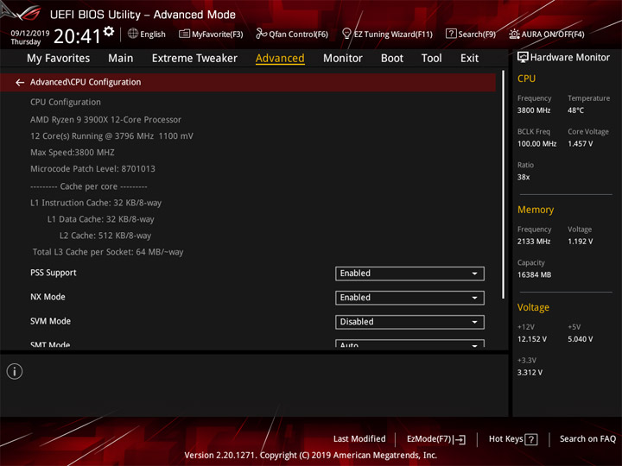Image resolution: width=622 pixels, height=466 pixels.
Task: Click the MyFavorite(F3) label
Action: (x=218, y=34)
